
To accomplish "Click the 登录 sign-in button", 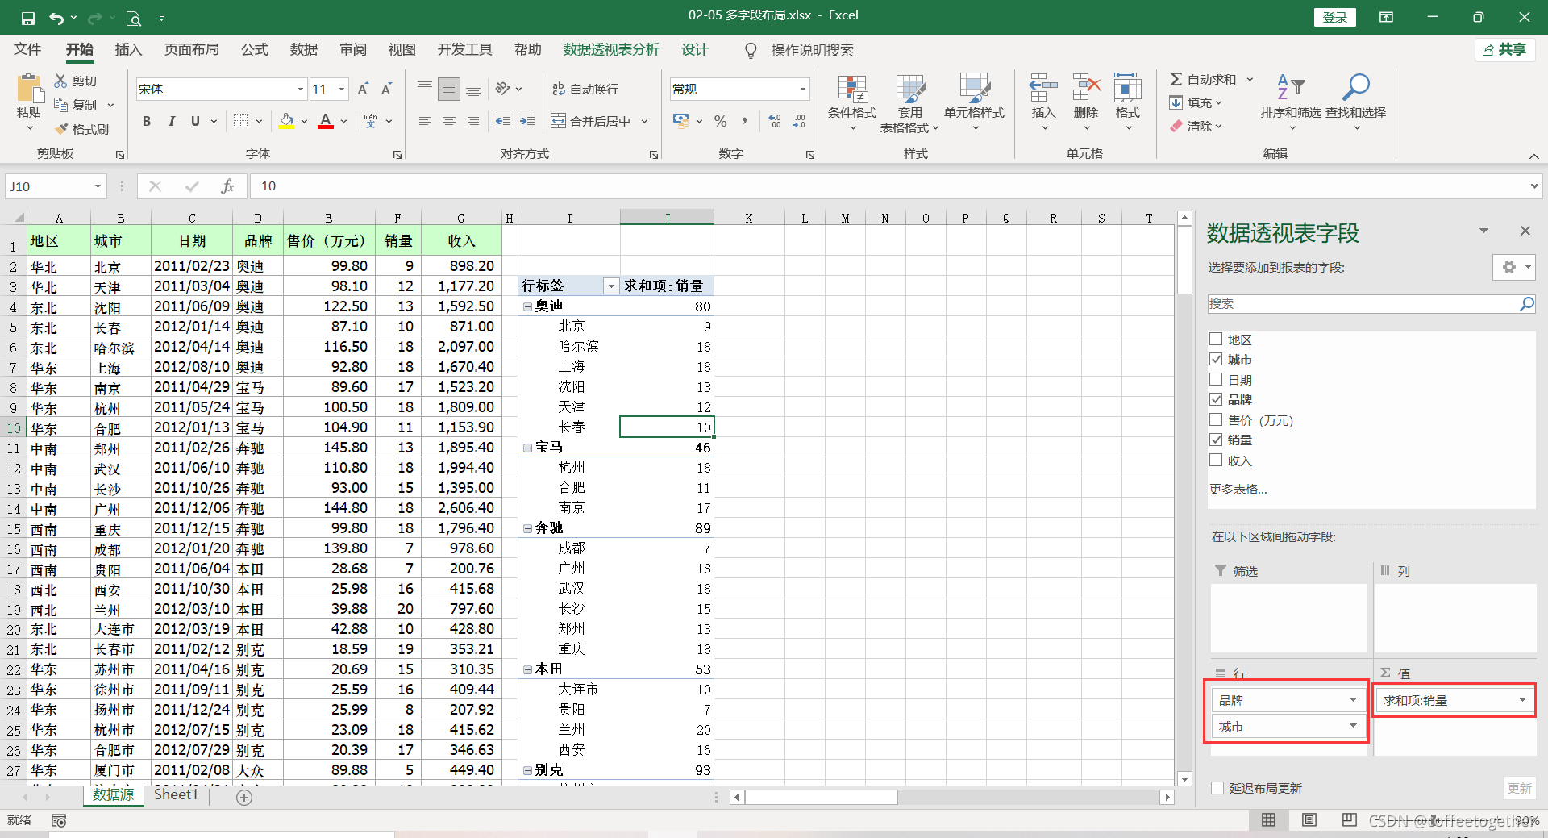I will (x=1335, y=17).
